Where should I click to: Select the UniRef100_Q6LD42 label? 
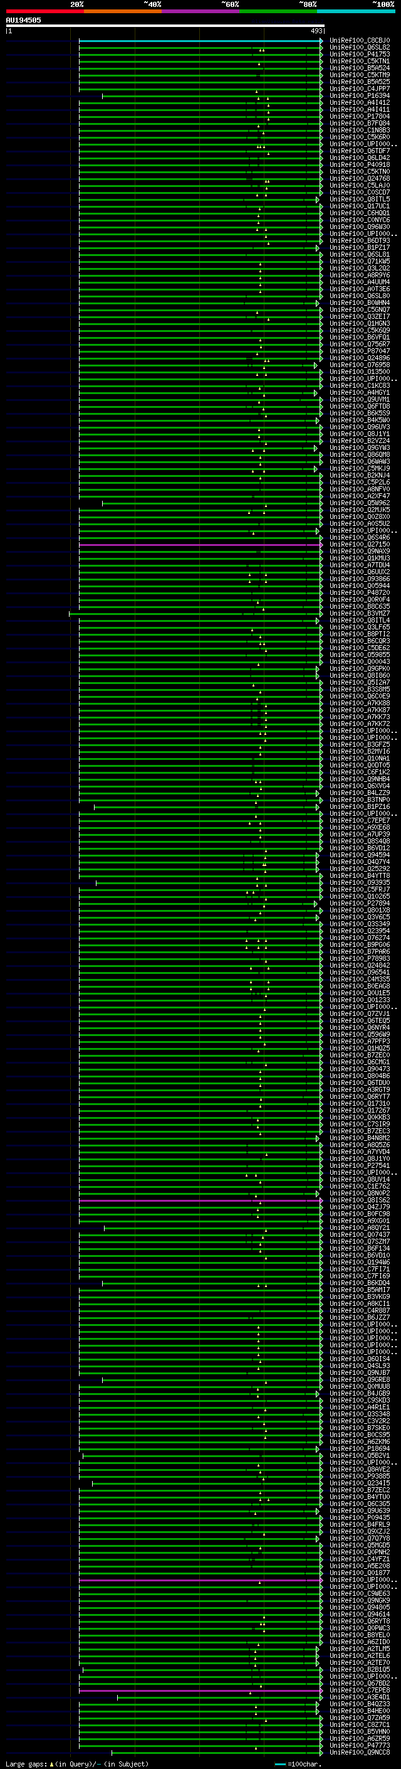click(x=360, y=158)
